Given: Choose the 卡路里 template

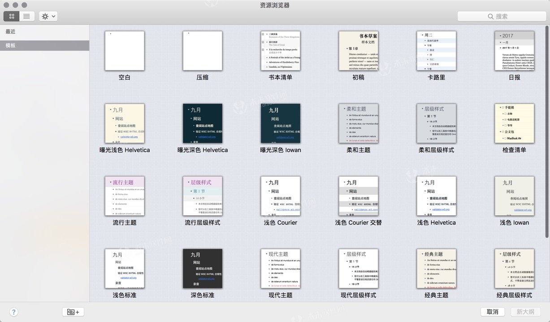Looking at the screenshot, I should click(436, 51).
